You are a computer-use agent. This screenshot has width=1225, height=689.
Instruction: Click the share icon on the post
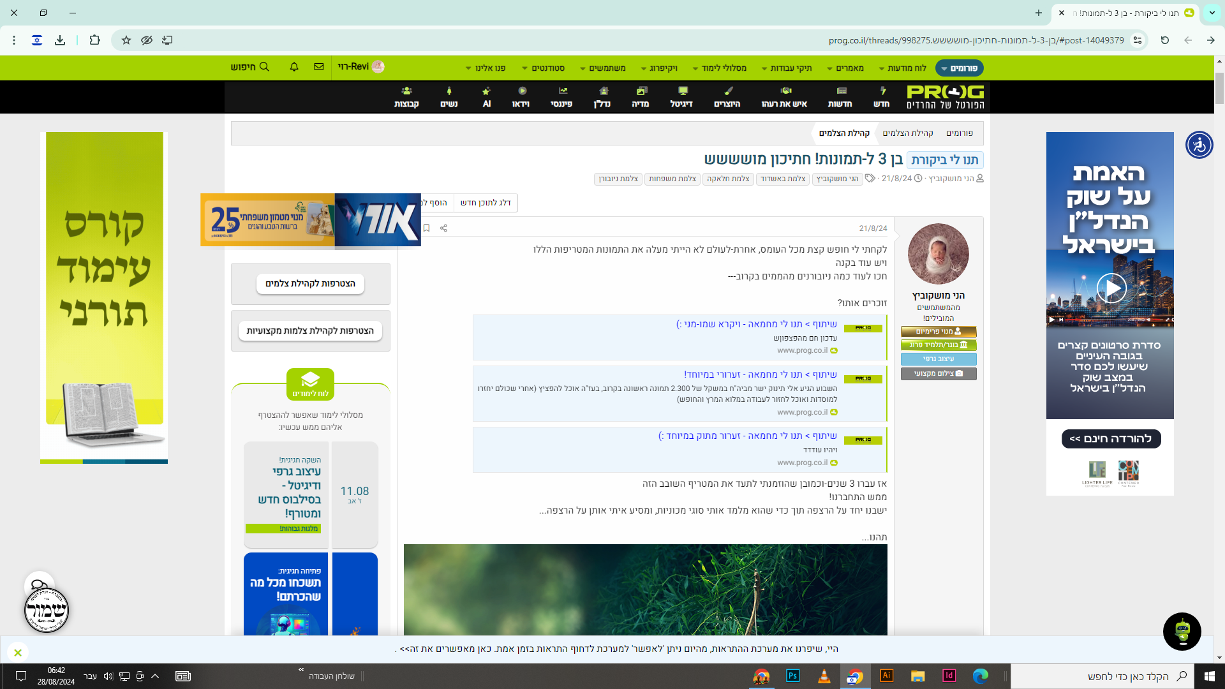click(x=443, y=228)
